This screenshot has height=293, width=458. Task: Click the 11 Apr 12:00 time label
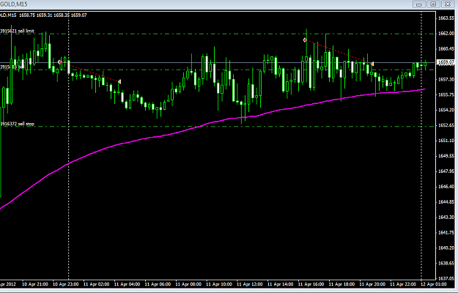(x=250, y=284)
